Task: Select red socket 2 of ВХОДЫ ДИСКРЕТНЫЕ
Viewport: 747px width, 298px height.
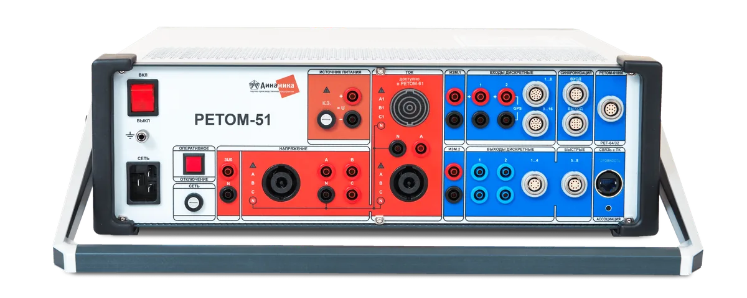Action: point(507,96)
